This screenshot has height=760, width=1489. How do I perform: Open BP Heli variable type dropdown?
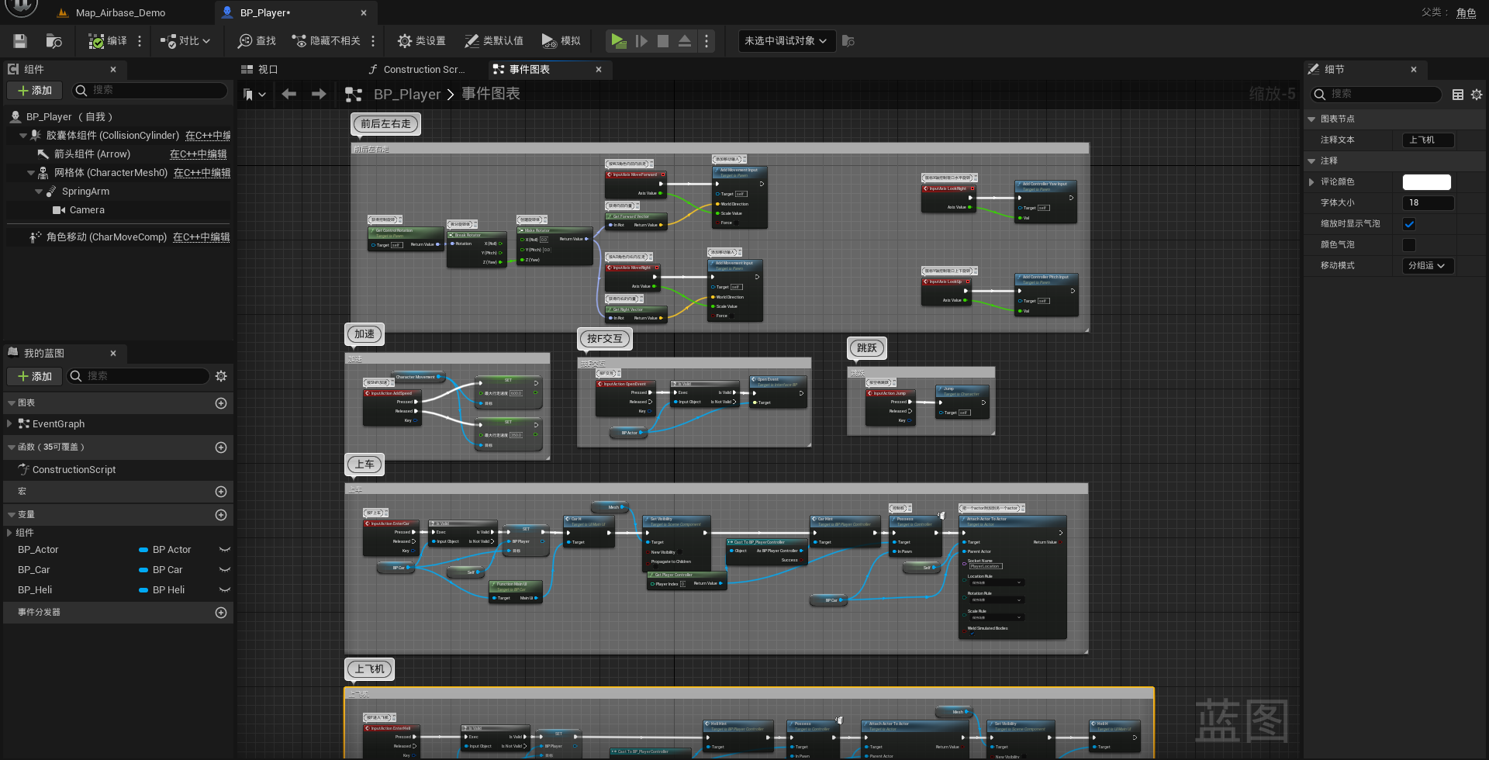point(162,590)
